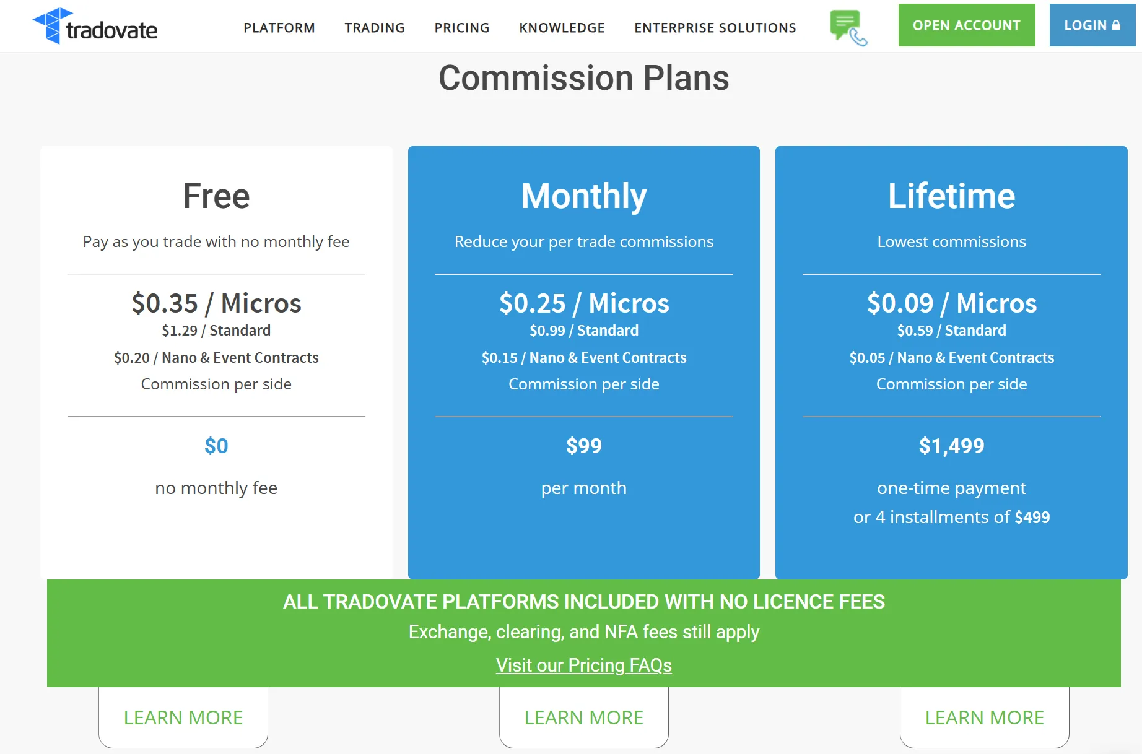Open the chat and phone contact icon

848,28
